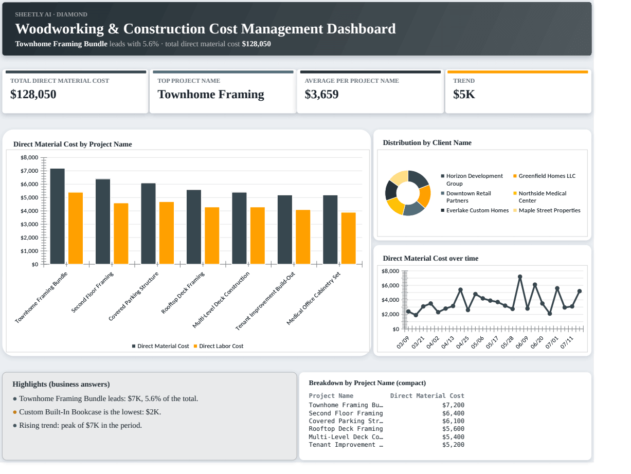Image resolution: width=631 pixels, height=474 pixels.
Task: Click 'Medical Office Cabinetry Set' x-axis label
Action: coord(314,298)
